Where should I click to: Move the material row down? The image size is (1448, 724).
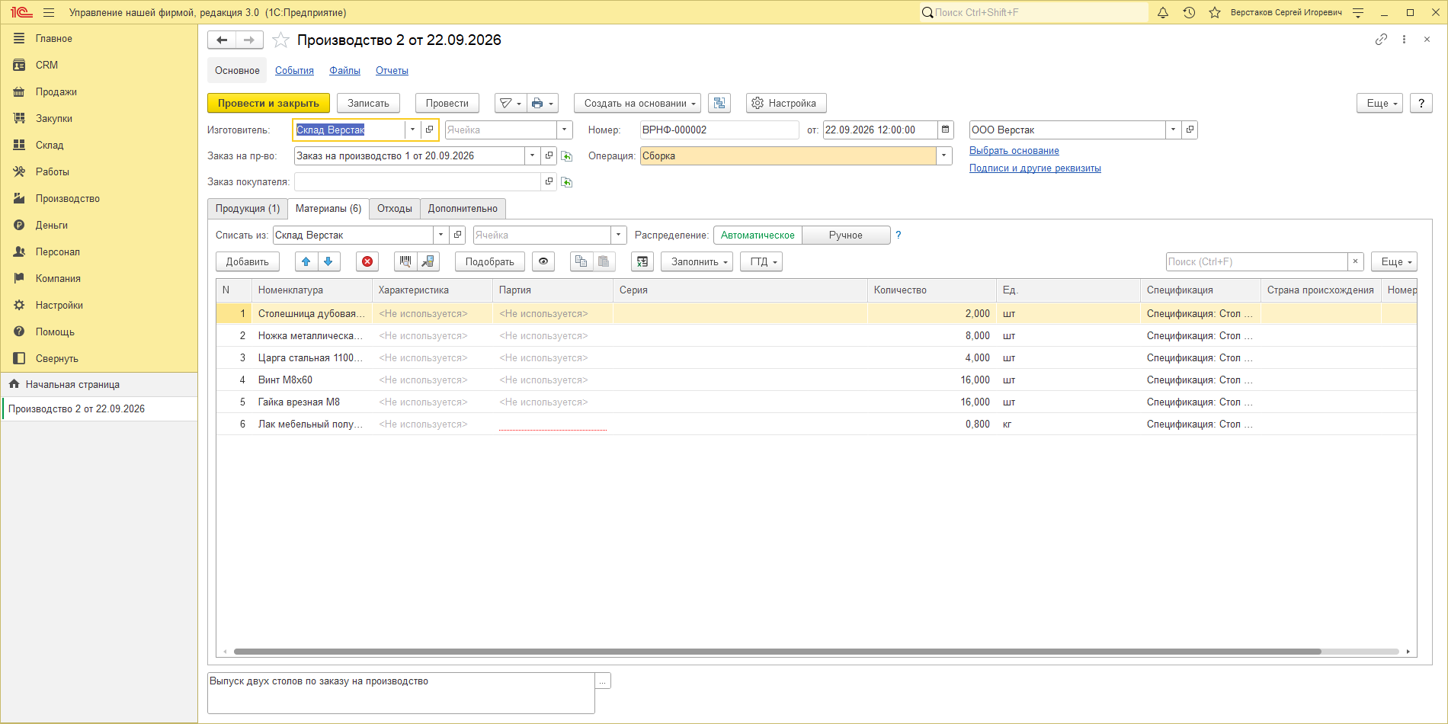click(x=329, y=261)
